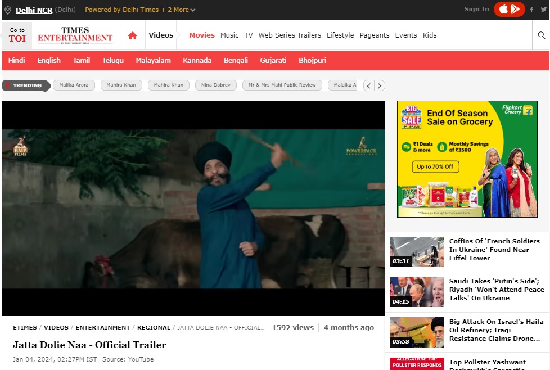Select the TV tab
Image resolution: width=550 pixels, height=370 pixels.
click(249, 35)
